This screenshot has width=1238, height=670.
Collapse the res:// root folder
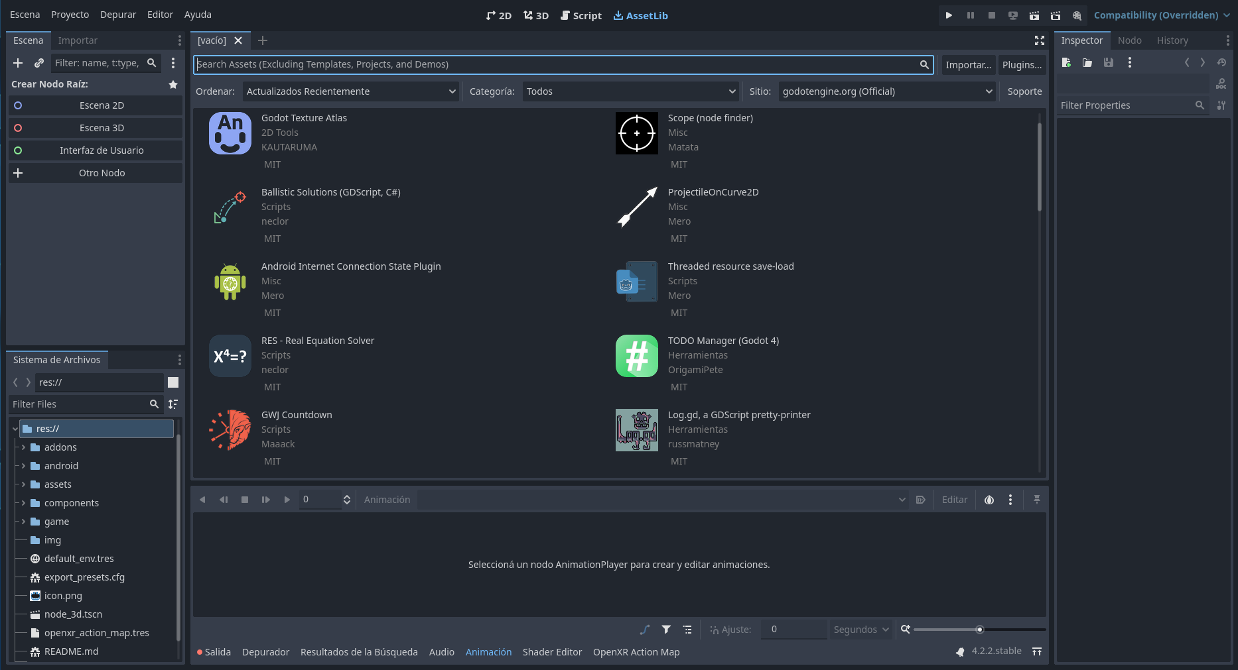click(15, 429)
